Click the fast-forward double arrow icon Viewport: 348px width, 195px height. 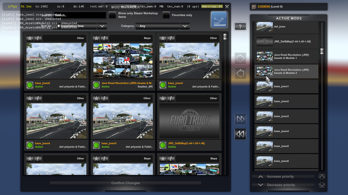click(x=240, y=119)
